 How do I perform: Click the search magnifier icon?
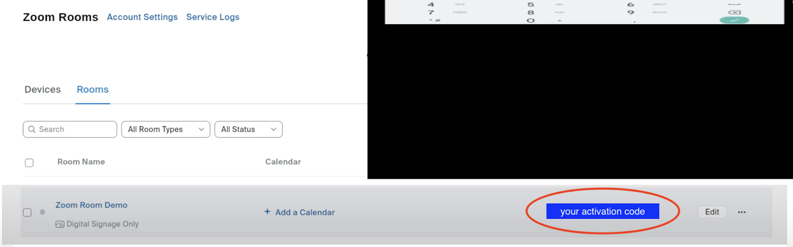[x=32, y=129]
